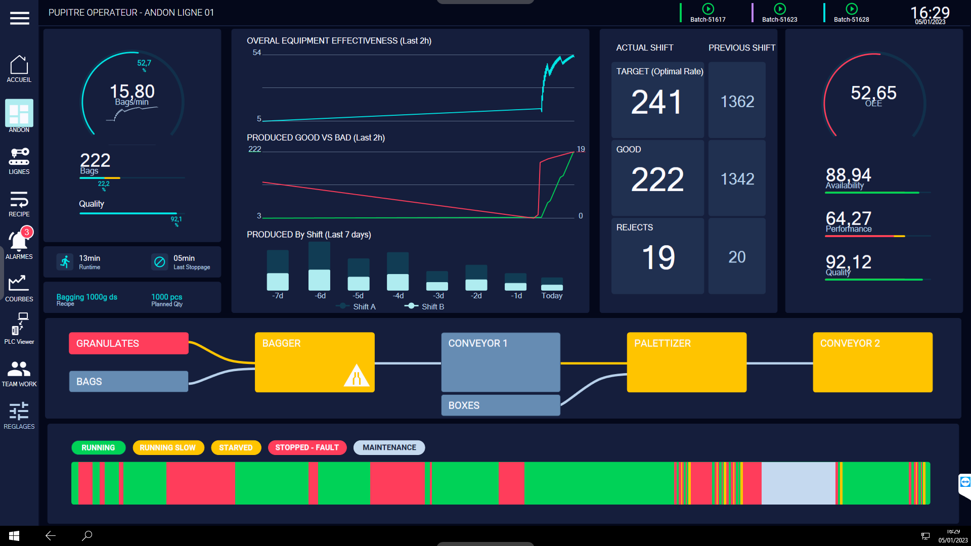The image size is (971, 546).
Task: Toggle Shift B series in legend
Action: 426,306
